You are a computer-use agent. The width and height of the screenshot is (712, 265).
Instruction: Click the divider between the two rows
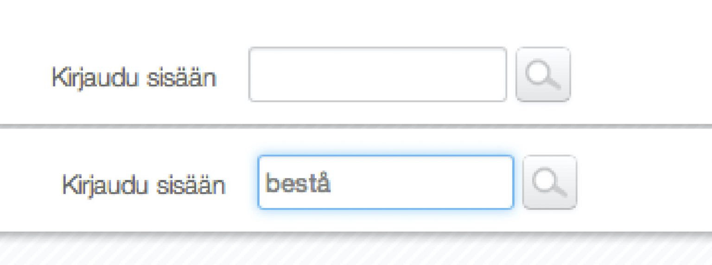point(356,126)
